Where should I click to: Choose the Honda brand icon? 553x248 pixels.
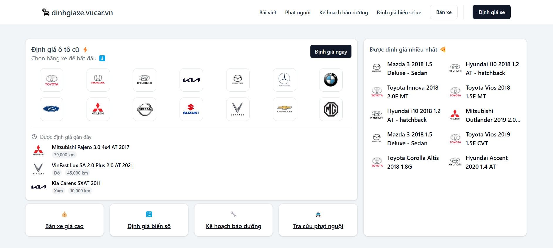tap(98, 80)
